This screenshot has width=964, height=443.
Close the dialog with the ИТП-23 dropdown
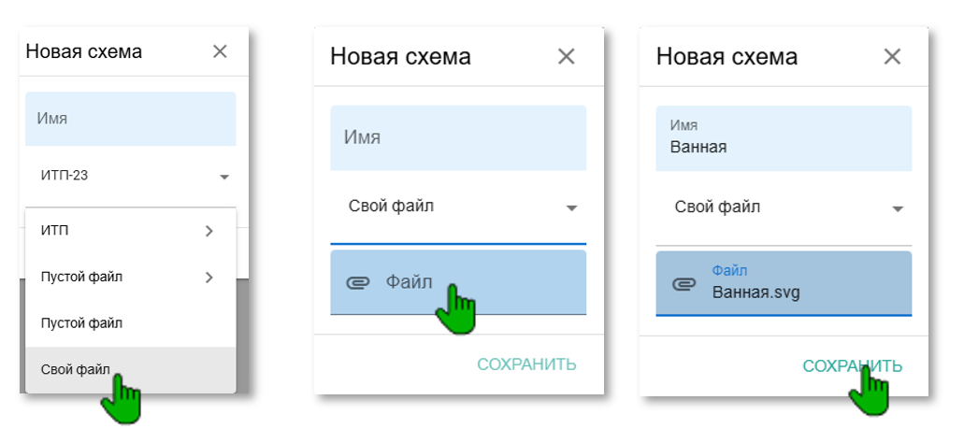point(220,51)
